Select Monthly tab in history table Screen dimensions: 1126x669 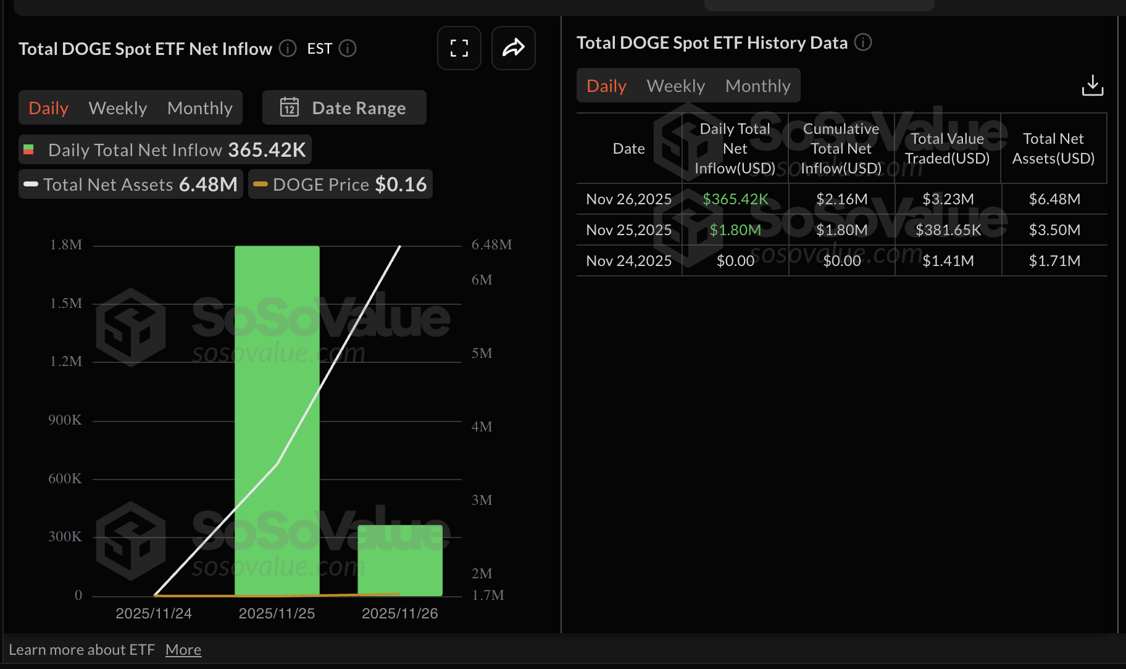tap(757, 86)
